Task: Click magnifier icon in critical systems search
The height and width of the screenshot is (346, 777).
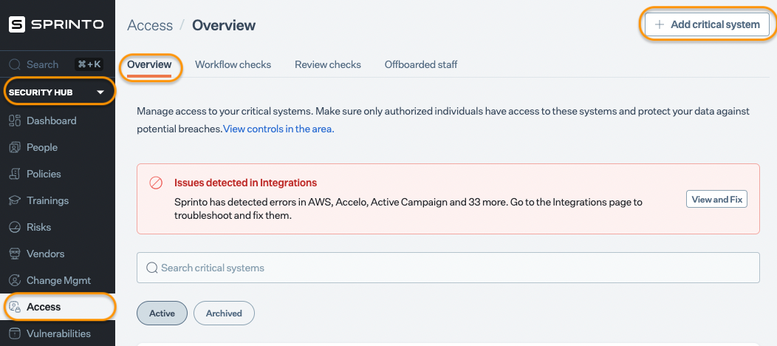Action: pyautogui.click(x=151, y=268)
